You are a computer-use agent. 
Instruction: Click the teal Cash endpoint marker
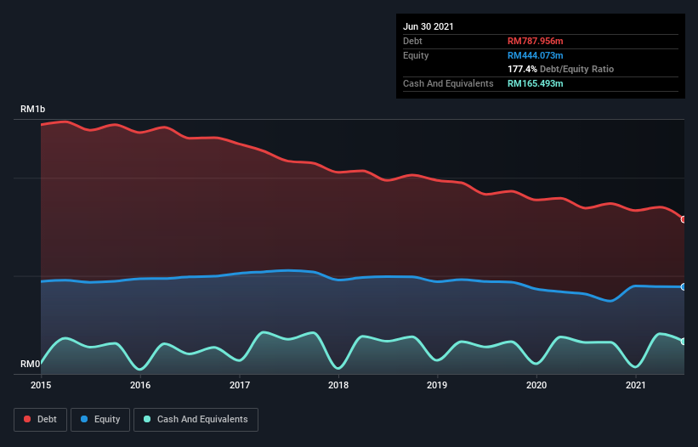(684, 342)
